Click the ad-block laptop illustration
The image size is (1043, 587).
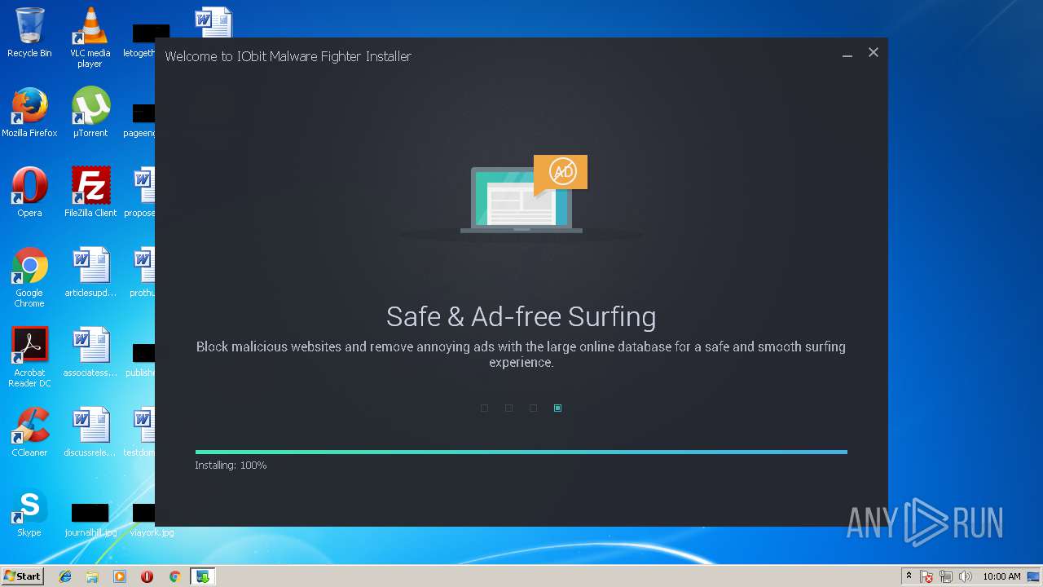[523, 194]
